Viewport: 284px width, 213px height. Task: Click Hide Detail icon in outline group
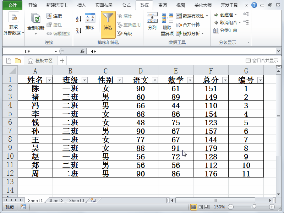pos(246,22)
